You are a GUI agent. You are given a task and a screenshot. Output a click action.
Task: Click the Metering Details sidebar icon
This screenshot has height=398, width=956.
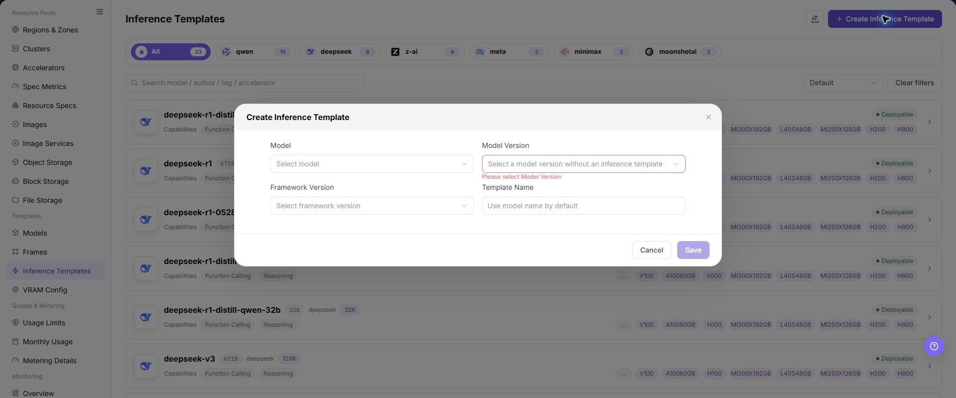click(x=15, y=360)
